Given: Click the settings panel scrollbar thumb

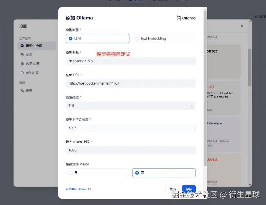Looking at the screenshot, I should (x=250, y=67).
